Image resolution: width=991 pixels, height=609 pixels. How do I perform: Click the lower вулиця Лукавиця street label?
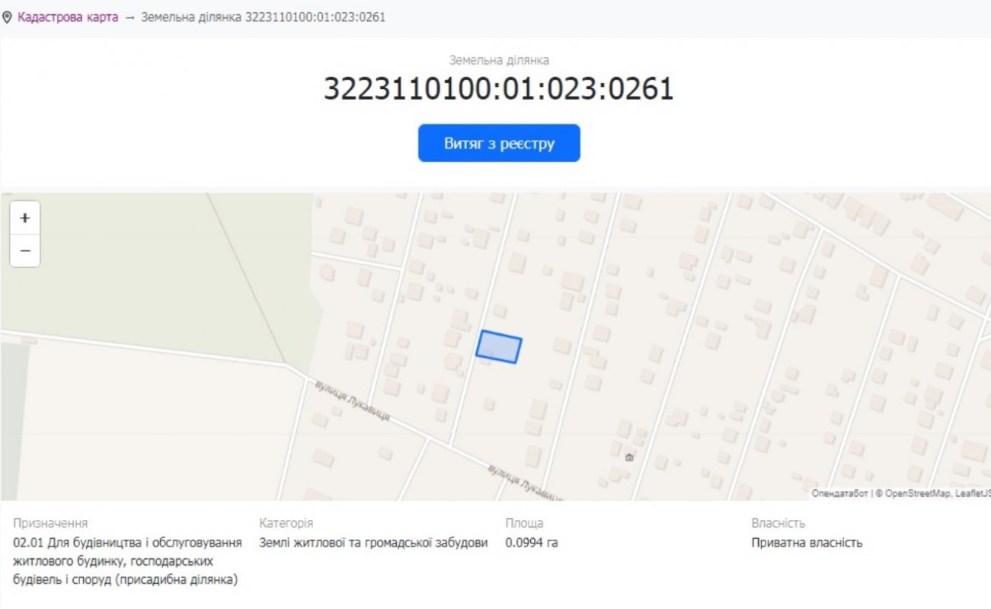(x=525, y=482)
